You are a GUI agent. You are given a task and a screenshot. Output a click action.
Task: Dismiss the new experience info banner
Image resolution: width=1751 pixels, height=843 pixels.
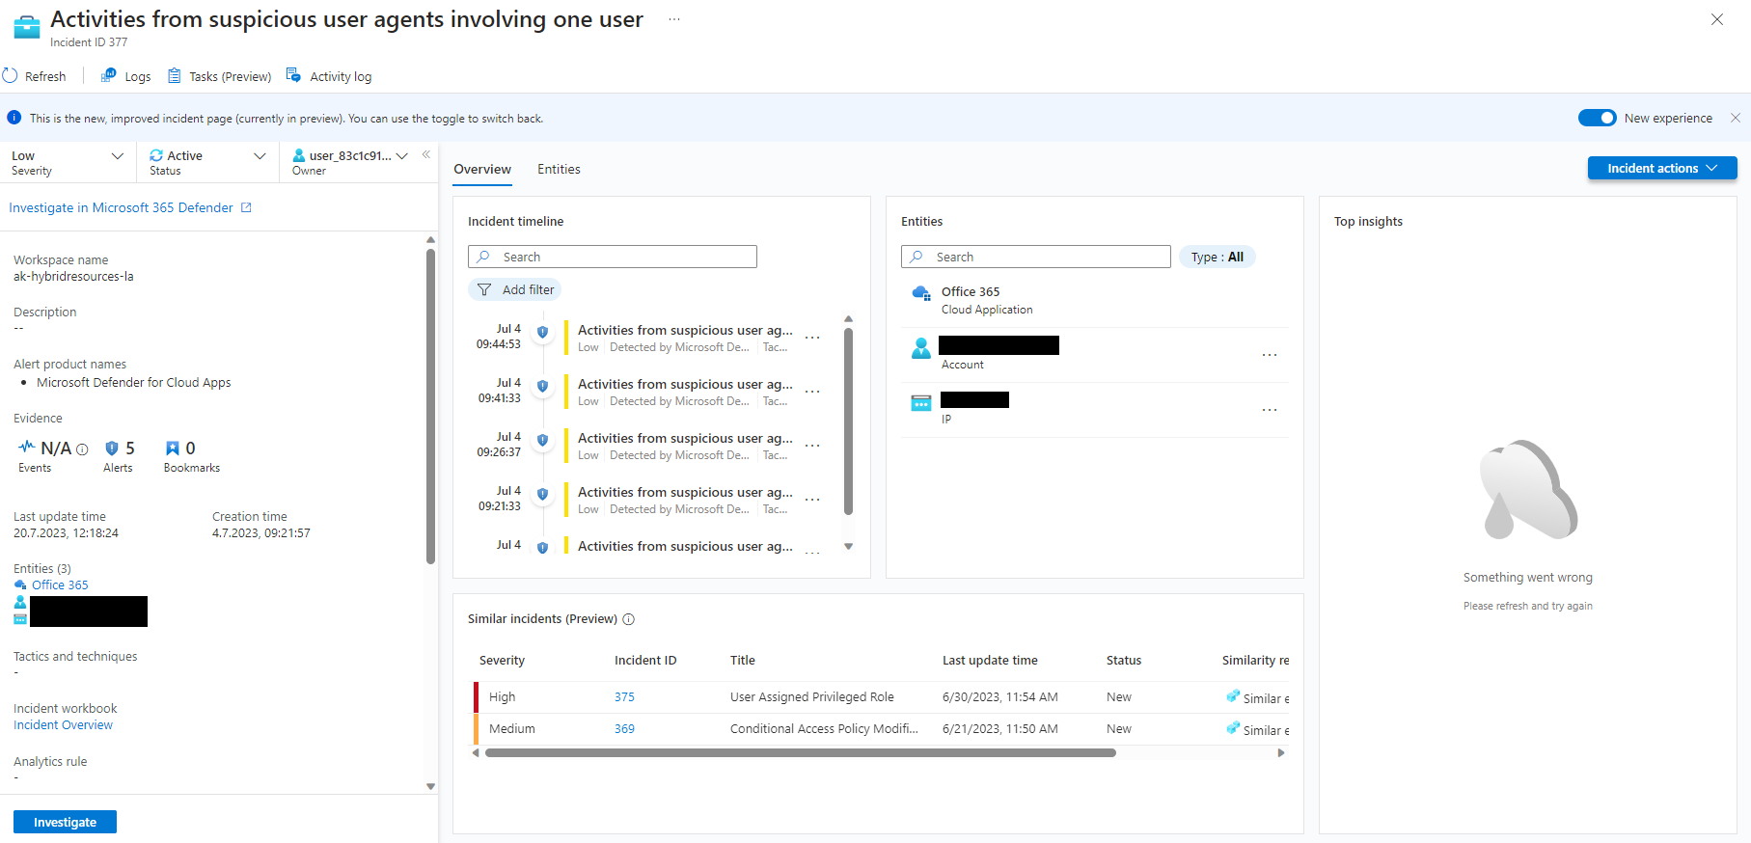(x=1736, y=118)
